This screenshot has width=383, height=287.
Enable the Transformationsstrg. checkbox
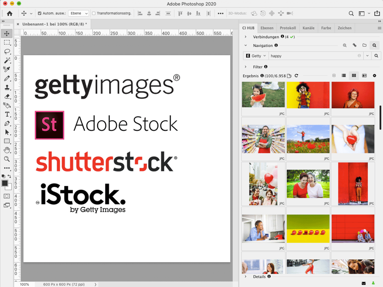93,13
